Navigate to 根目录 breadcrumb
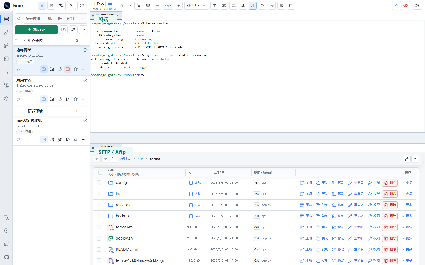Image resolution: width=425 pixels, height=265 pixels. pos(126,159)
